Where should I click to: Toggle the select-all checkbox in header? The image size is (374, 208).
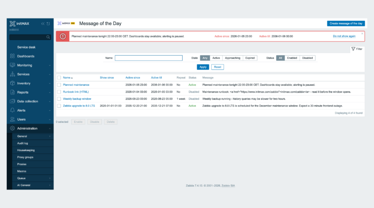click(59, 77)
